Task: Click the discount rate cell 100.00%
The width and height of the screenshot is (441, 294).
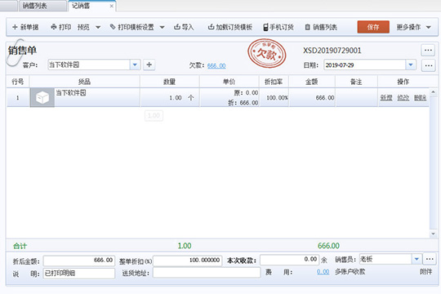Action: [x=274, y=98]
